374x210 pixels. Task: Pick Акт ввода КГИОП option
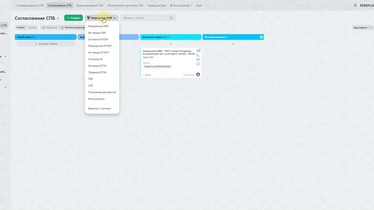click(x=99, y=52)
